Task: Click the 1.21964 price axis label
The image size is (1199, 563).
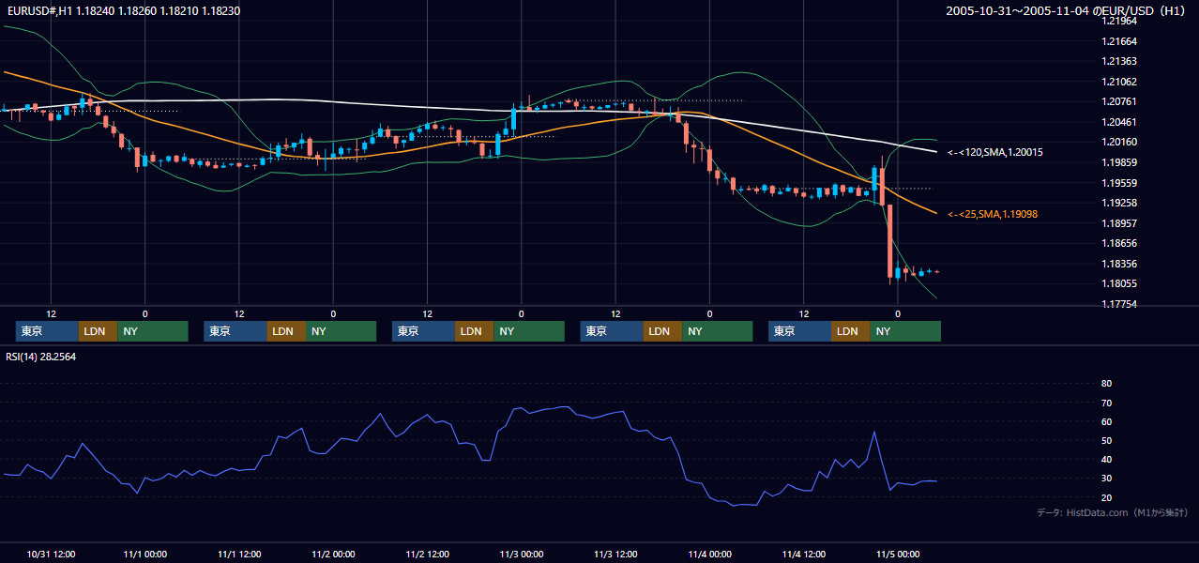Action: coord(1119,22)
